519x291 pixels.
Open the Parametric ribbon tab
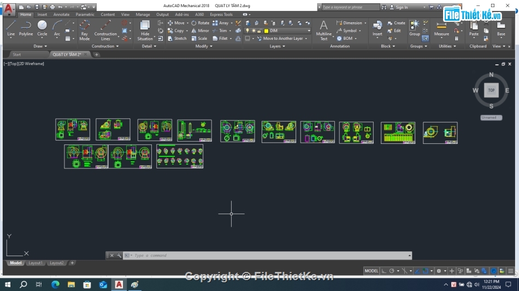(85, 15)
